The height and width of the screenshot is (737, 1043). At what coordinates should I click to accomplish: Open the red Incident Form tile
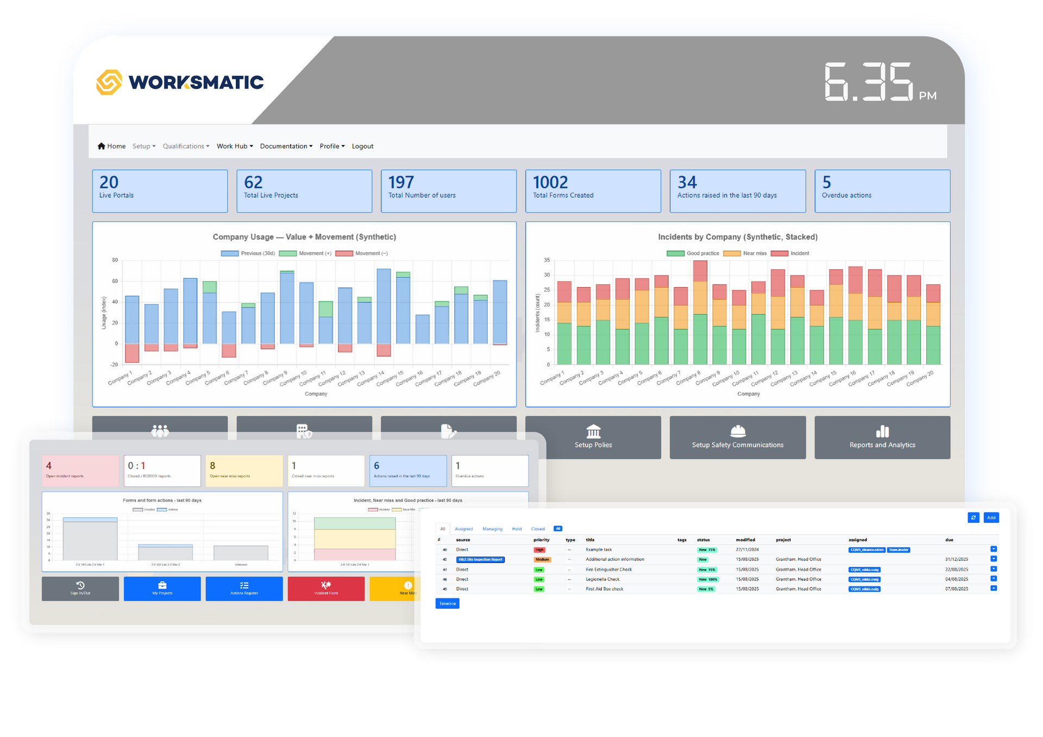point(326,589)
